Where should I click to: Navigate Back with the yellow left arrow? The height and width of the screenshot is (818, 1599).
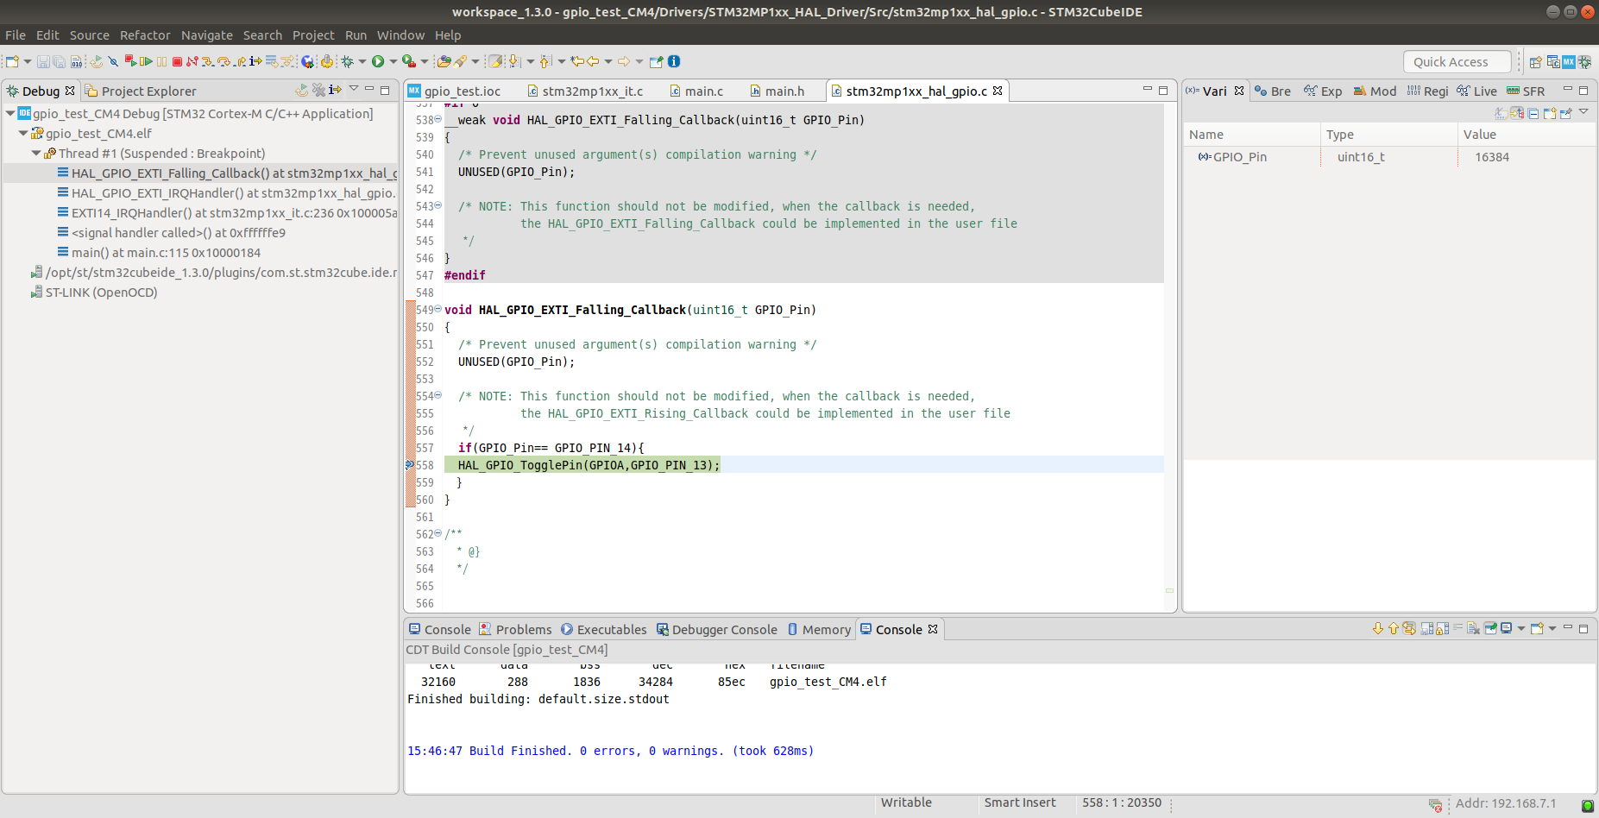pos(593,61)
